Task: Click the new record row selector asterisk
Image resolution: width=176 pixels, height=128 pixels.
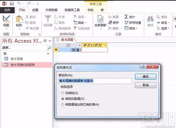Action: (56, 50)
